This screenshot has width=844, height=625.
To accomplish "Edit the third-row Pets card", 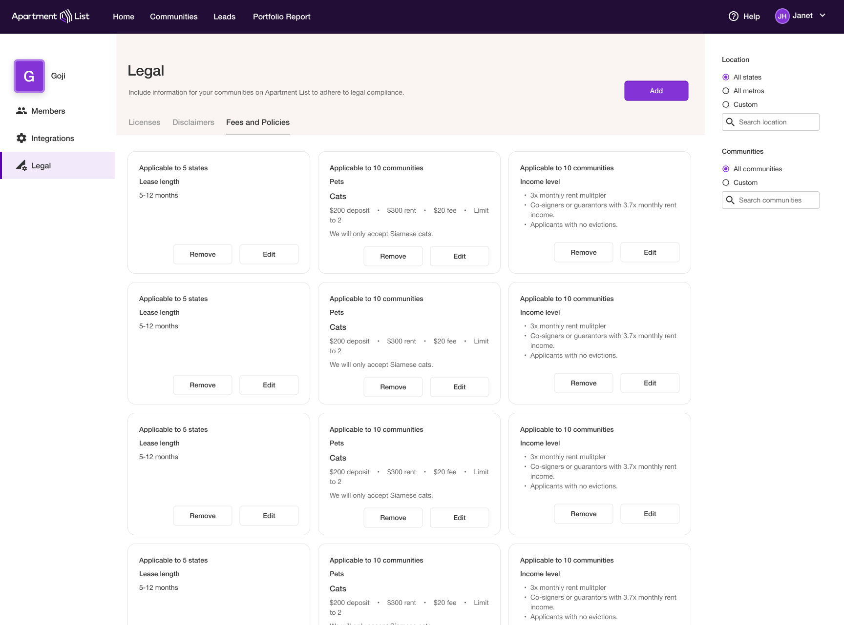I will (x=460, y=518).
